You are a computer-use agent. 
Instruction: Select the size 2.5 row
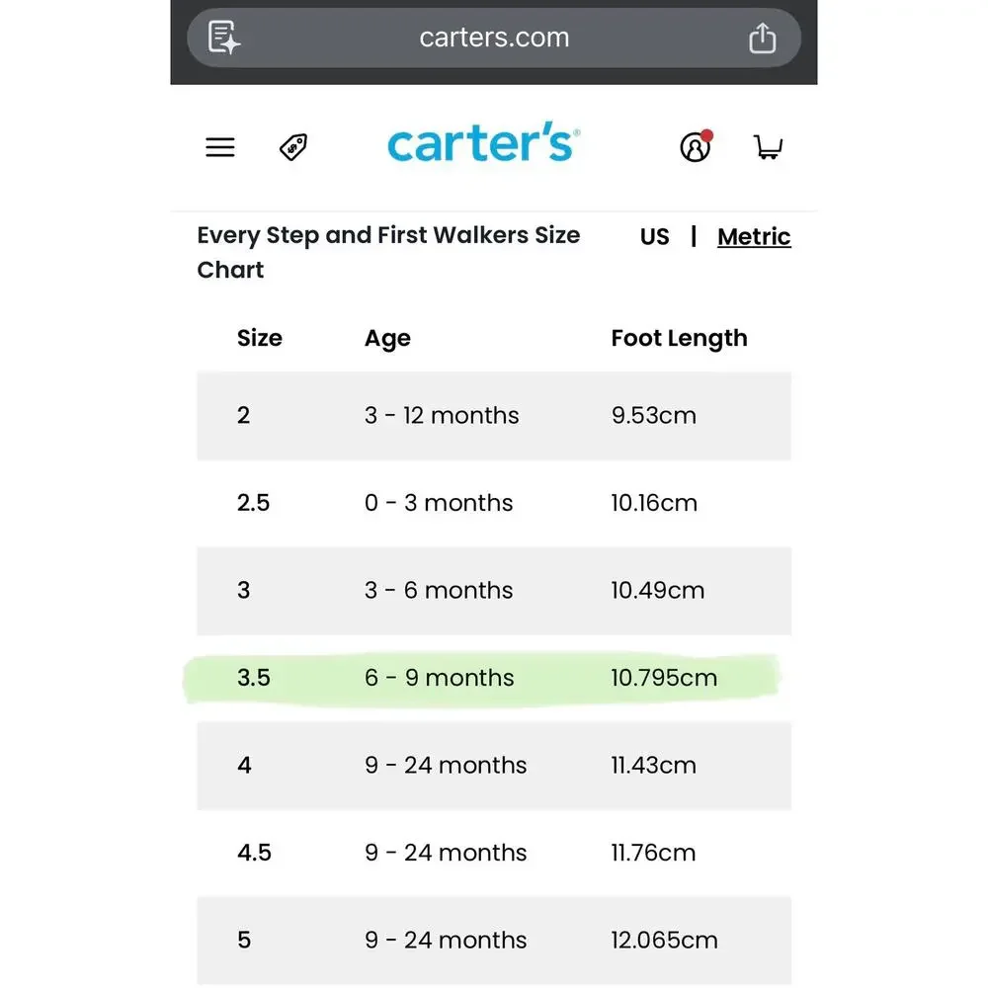[494, 503]
